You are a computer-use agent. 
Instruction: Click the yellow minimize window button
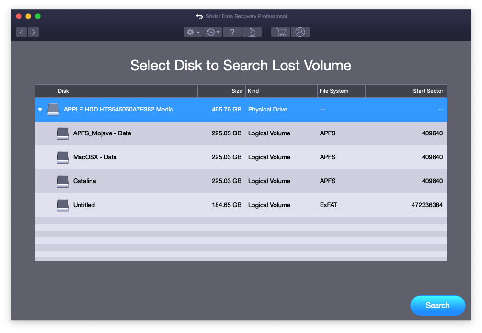[28, 16]
